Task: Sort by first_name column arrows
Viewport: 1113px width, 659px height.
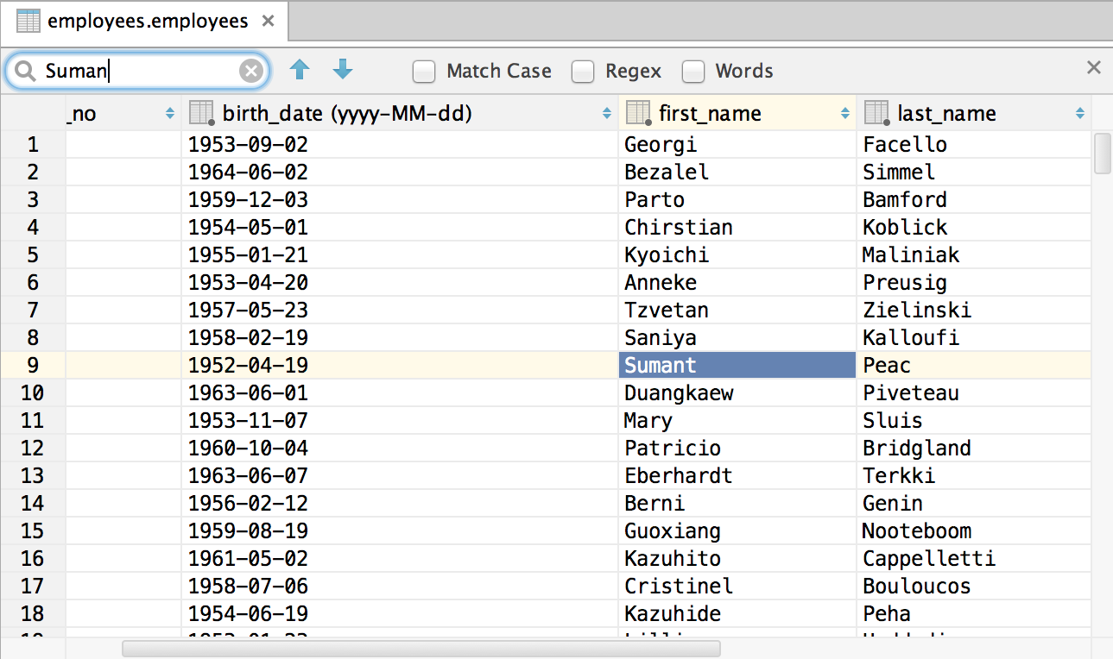Action: coord(844,113)
